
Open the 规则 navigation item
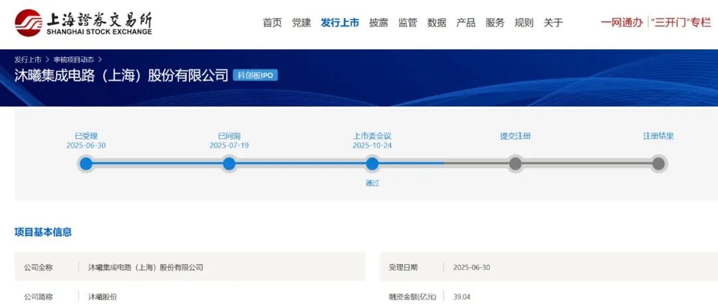(x=524, y=23)
